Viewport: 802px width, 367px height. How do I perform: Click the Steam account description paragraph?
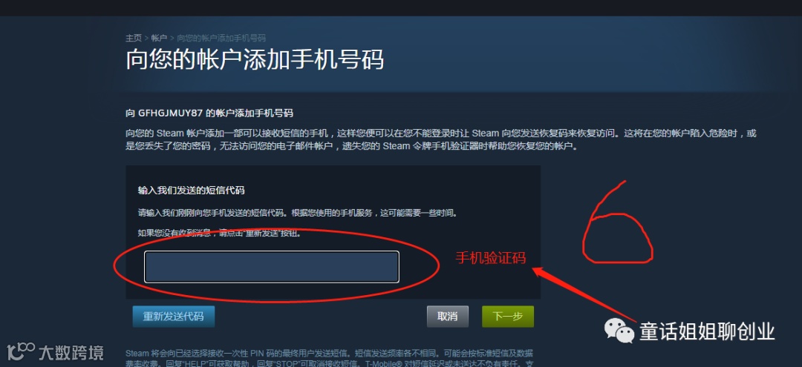point(441,140)
